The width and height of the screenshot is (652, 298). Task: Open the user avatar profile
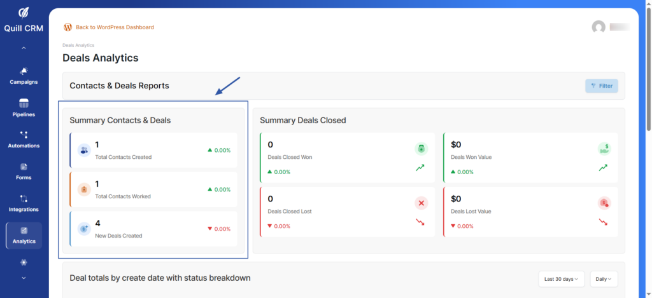click(599, 27)
